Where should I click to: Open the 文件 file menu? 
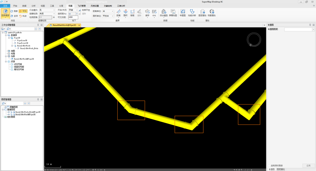[5, 6]
